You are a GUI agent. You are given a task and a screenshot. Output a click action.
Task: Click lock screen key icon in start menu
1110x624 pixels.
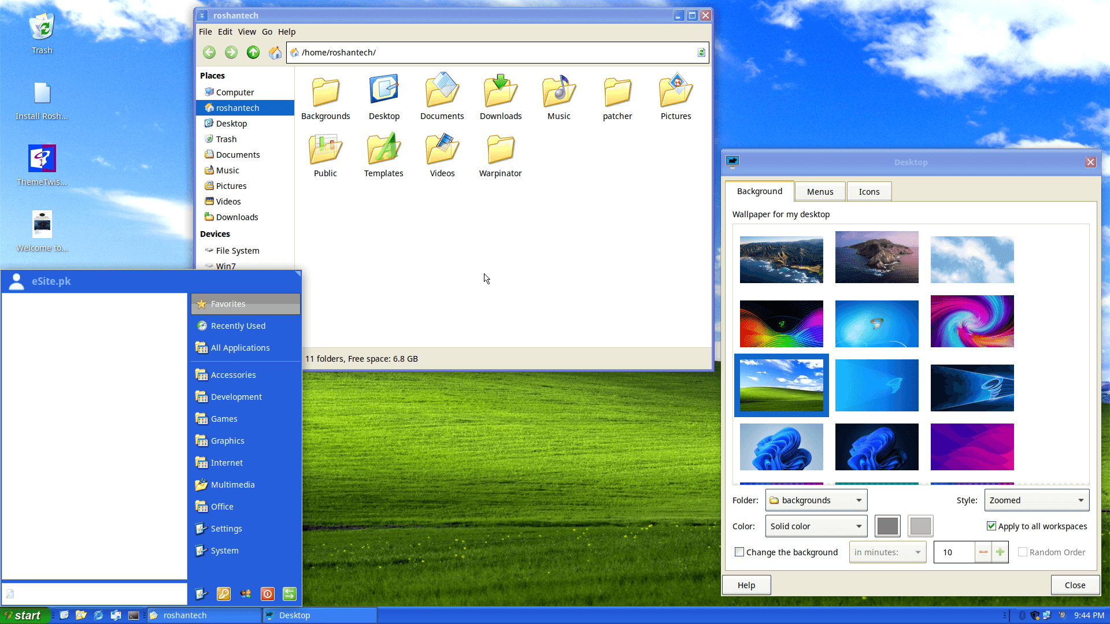tap(224, 594)
